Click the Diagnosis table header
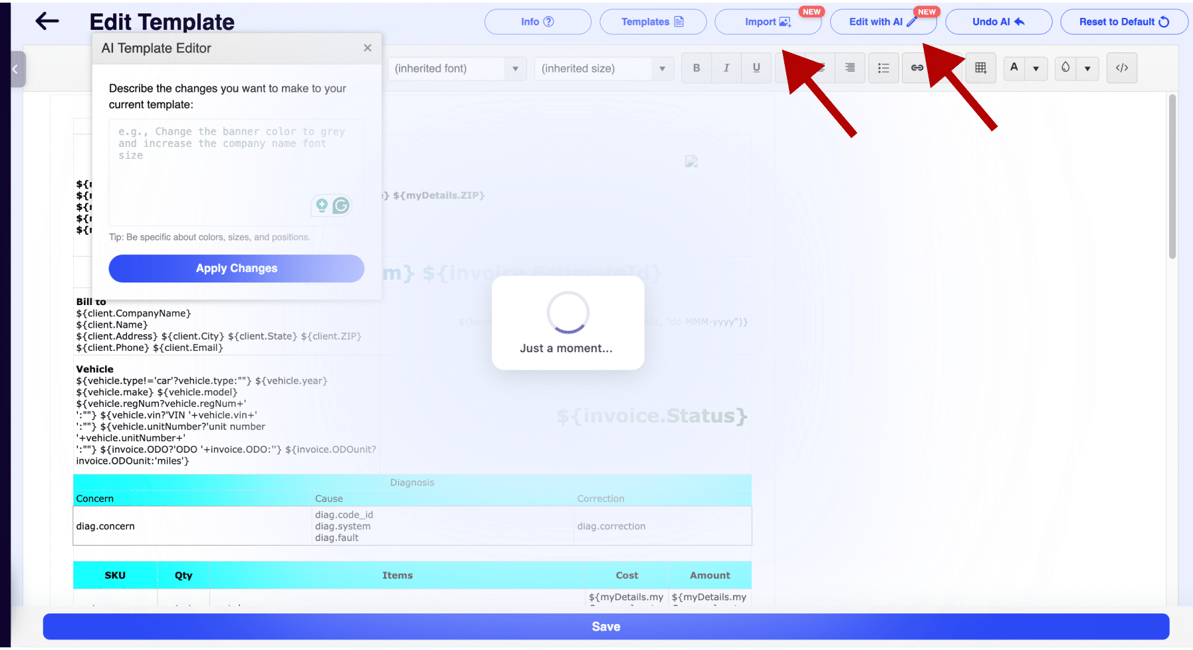Viewport: 1193px width, 650px height. pos(412,483)
